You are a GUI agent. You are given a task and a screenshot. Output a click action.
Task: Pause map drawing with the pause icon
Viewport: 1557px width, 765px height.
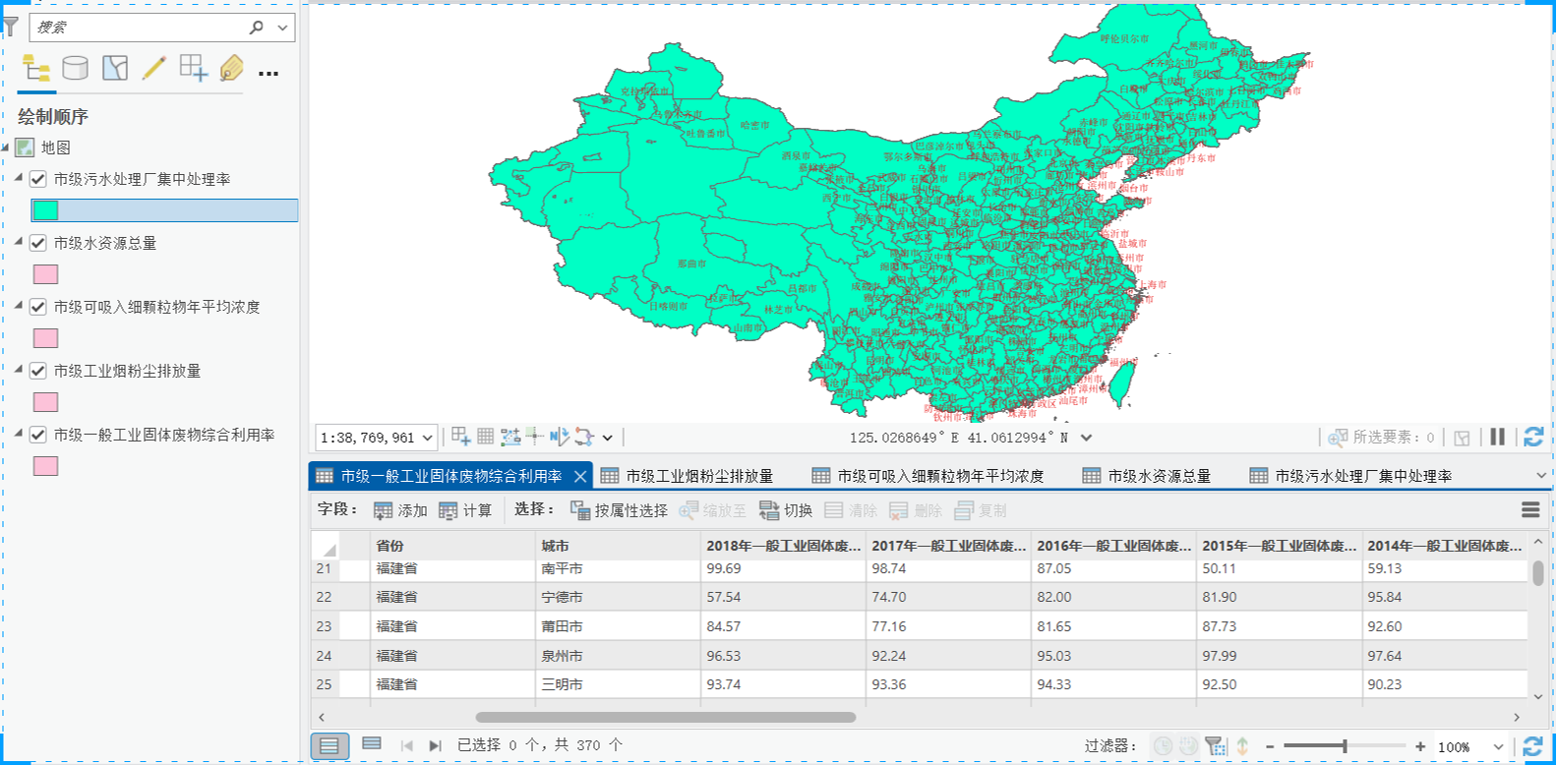(1497, 437)
